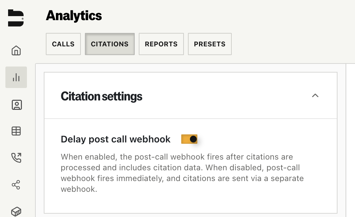Open the Contacts card icon in sidebar
The image size is (355, 217).
(x=16, y=104)
